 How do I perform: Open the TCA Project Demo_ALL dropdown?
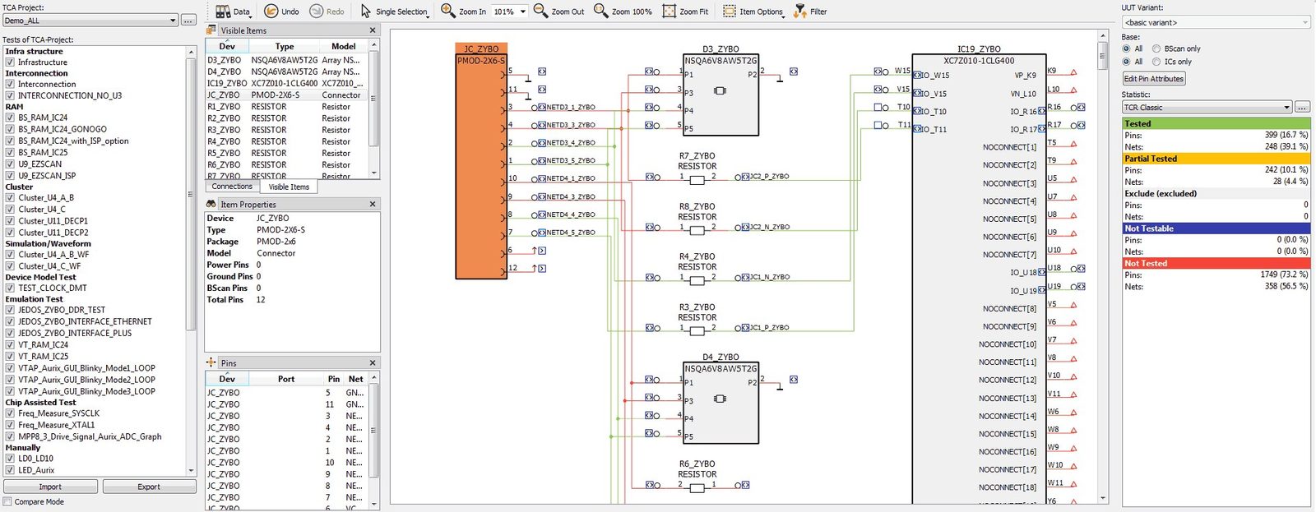(x=90, y=21)
